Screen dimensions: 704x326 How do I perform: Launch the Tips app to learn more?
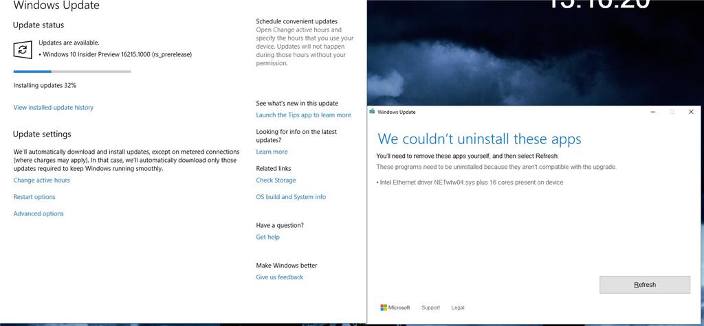(303, 115)
